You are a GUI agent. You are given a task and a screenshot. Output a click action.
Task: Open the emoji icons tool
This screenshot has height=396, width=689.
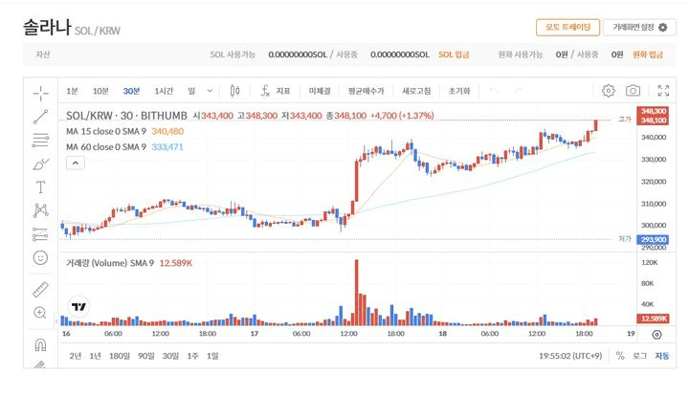coord(40,257)
